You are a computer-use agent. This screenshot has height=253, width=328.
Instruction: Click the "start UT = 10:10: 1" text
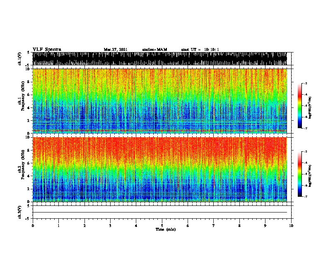(x=200, y=50)
